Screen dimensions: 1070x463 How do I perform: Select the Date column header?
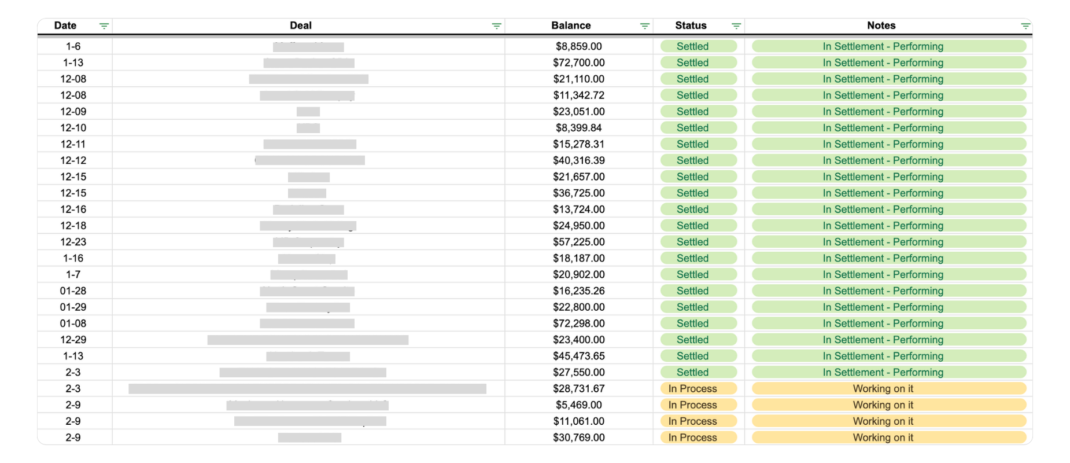(x=65, y=25)
